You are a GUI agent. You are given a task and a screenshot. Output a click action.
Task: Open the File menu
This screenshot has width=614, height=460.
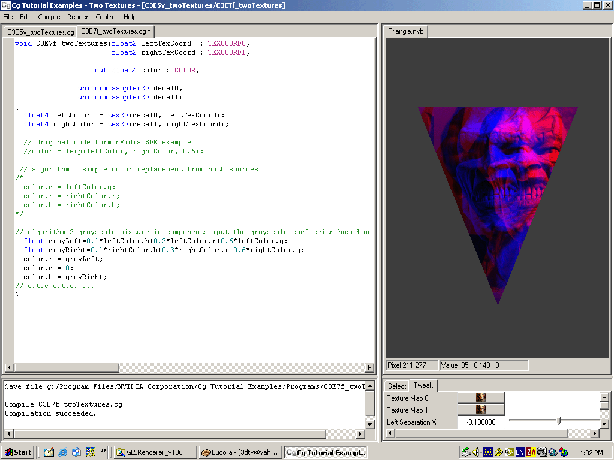(x=8, y=17)
